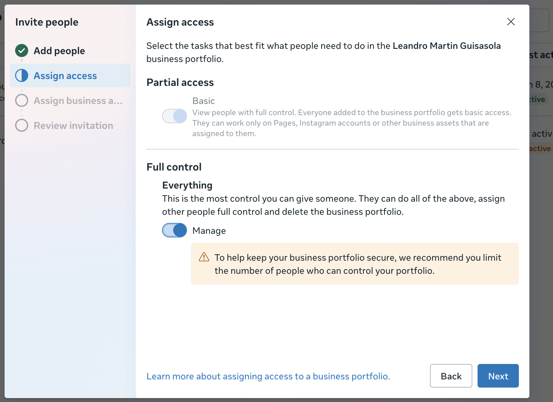553x402 pixels.
Task: Click the Everything heading under Full control
Action: 187,185
